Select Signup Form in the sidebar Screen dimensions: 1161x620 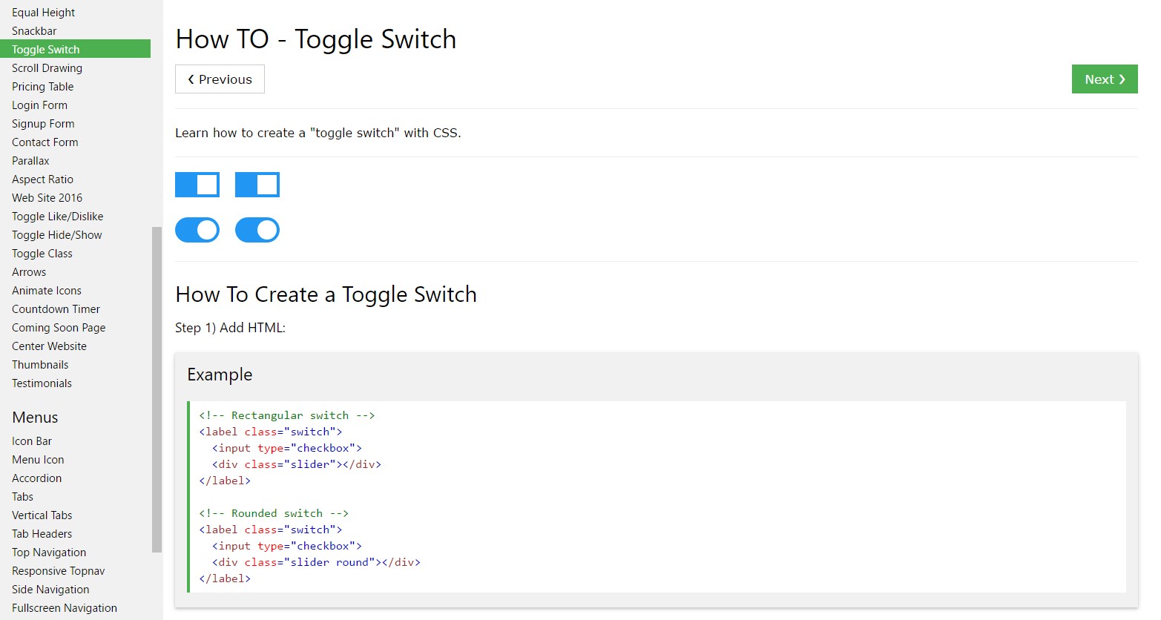click(x=42, y=123)
